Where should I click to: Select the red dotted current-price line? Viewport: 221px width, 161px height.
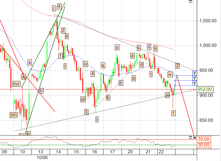(98, 89)
